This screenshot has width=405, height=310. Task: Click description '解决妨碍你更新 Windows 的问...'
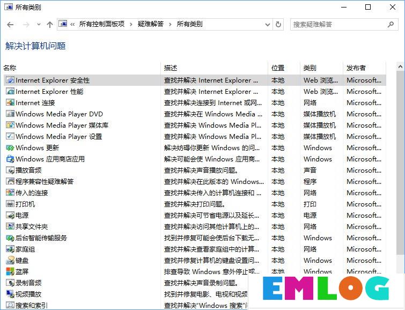click(212, 148)
